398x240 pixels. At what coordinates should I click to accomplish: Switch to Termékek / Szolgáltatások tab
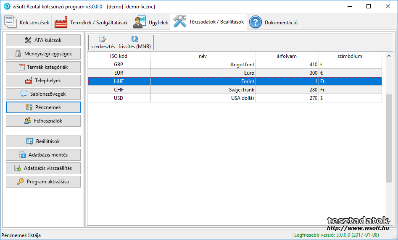91,22
